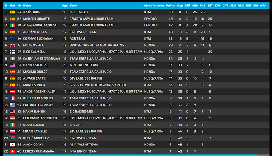
Task: Click HONDA manufacturer in Amon Odaki's row
Action: [x=150, y=145]
